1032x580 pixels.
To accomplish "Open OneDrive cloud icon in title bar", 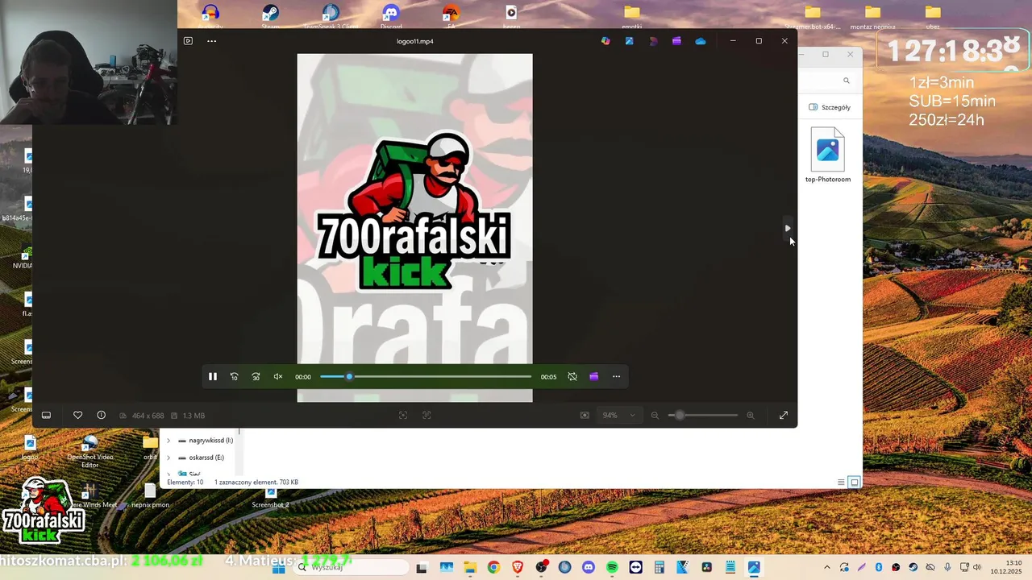I will [x=701, y=41].
